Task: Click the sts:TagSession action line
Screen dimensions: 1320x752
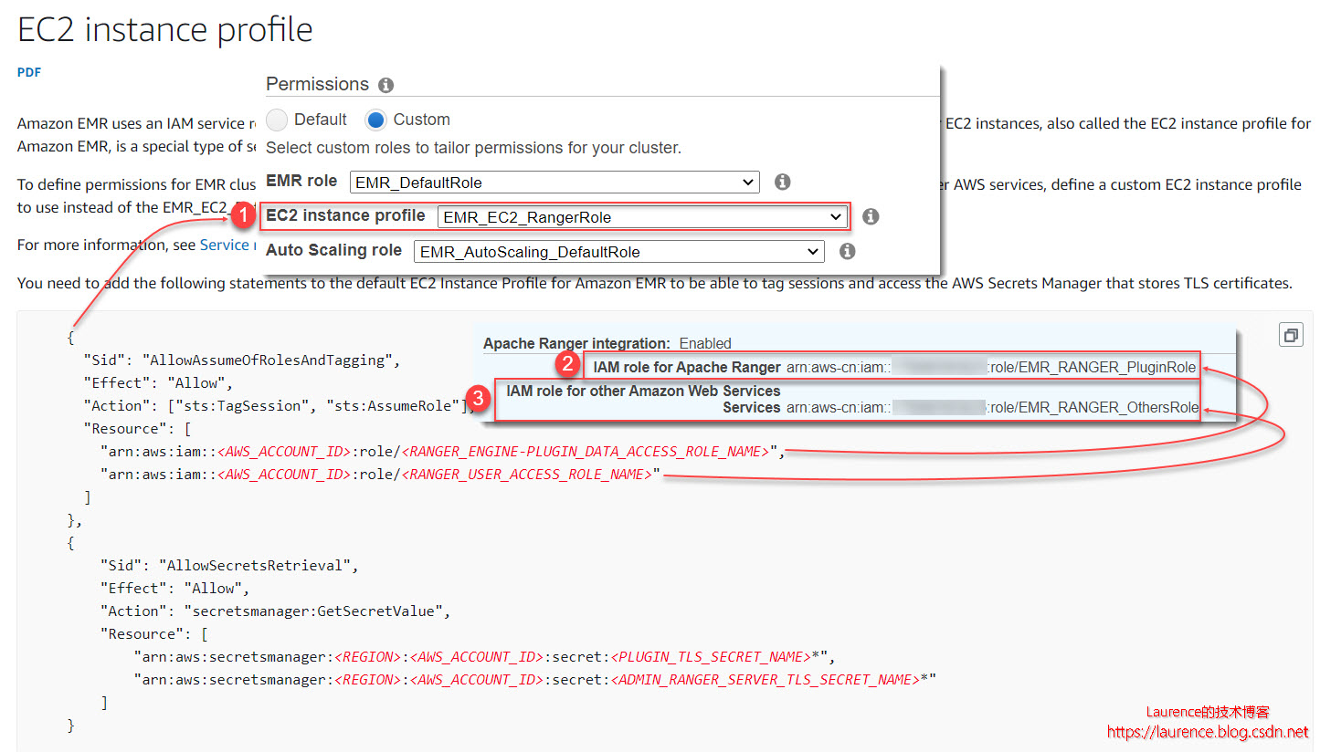Action: click(x=279, y=405)
